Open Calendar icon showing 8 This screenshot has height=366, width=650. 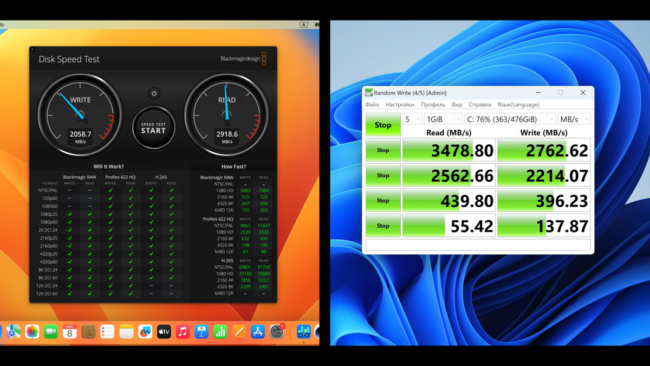coord(70,331)
